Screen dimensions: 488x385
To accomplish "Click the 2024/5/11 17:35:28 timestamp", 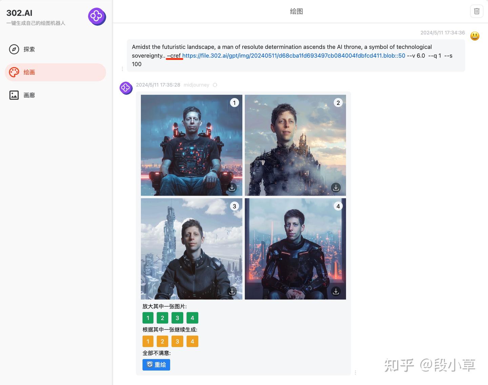I will click(158, 85).
